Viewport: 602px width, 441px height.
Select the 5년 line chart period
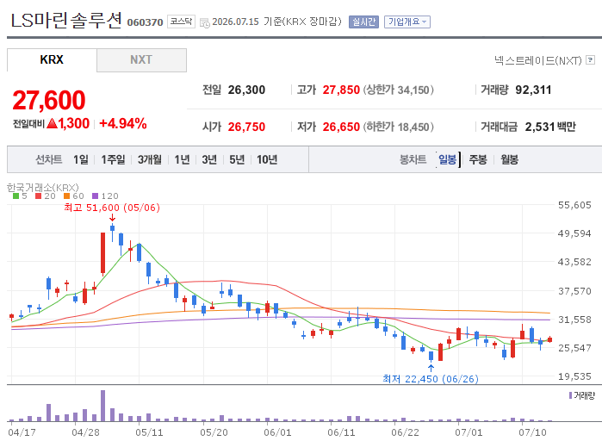pos(237,159)
